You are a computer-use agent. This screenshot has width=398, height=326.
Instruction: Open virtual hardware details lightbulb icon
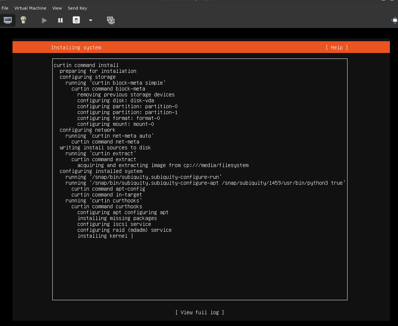[24, 20]
